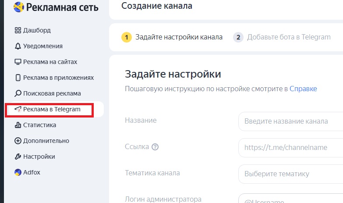Click the Реклама на сайтах monitor icon
343x203 pixels.
(x=18, y=62)
